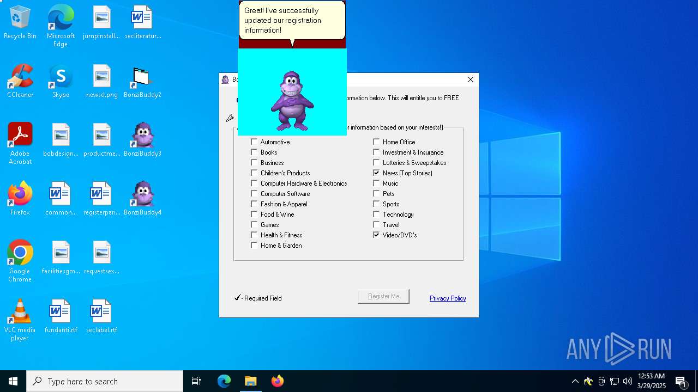The height and width of the screenshot is (392, 698).
Task: Open VLC media player shortcut
Action: click(20, 320)
